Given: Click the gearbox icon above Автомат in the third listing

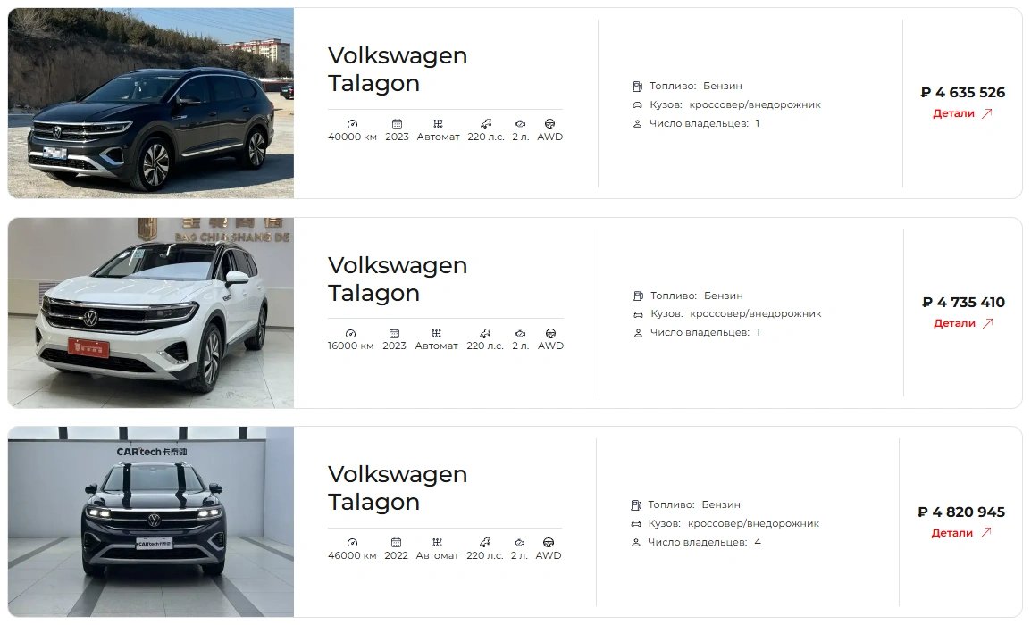Looking at the screenshot, I should 437,542.
